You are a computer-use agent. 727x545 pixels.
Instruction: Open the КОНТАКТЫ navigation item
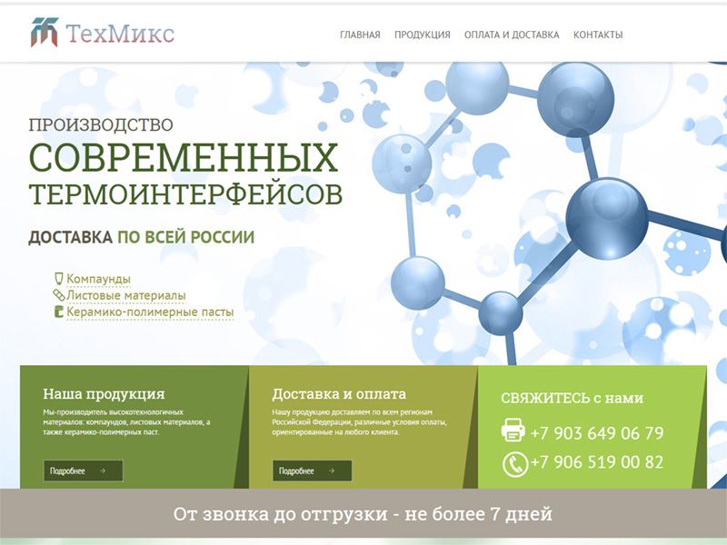coord(598,35)
